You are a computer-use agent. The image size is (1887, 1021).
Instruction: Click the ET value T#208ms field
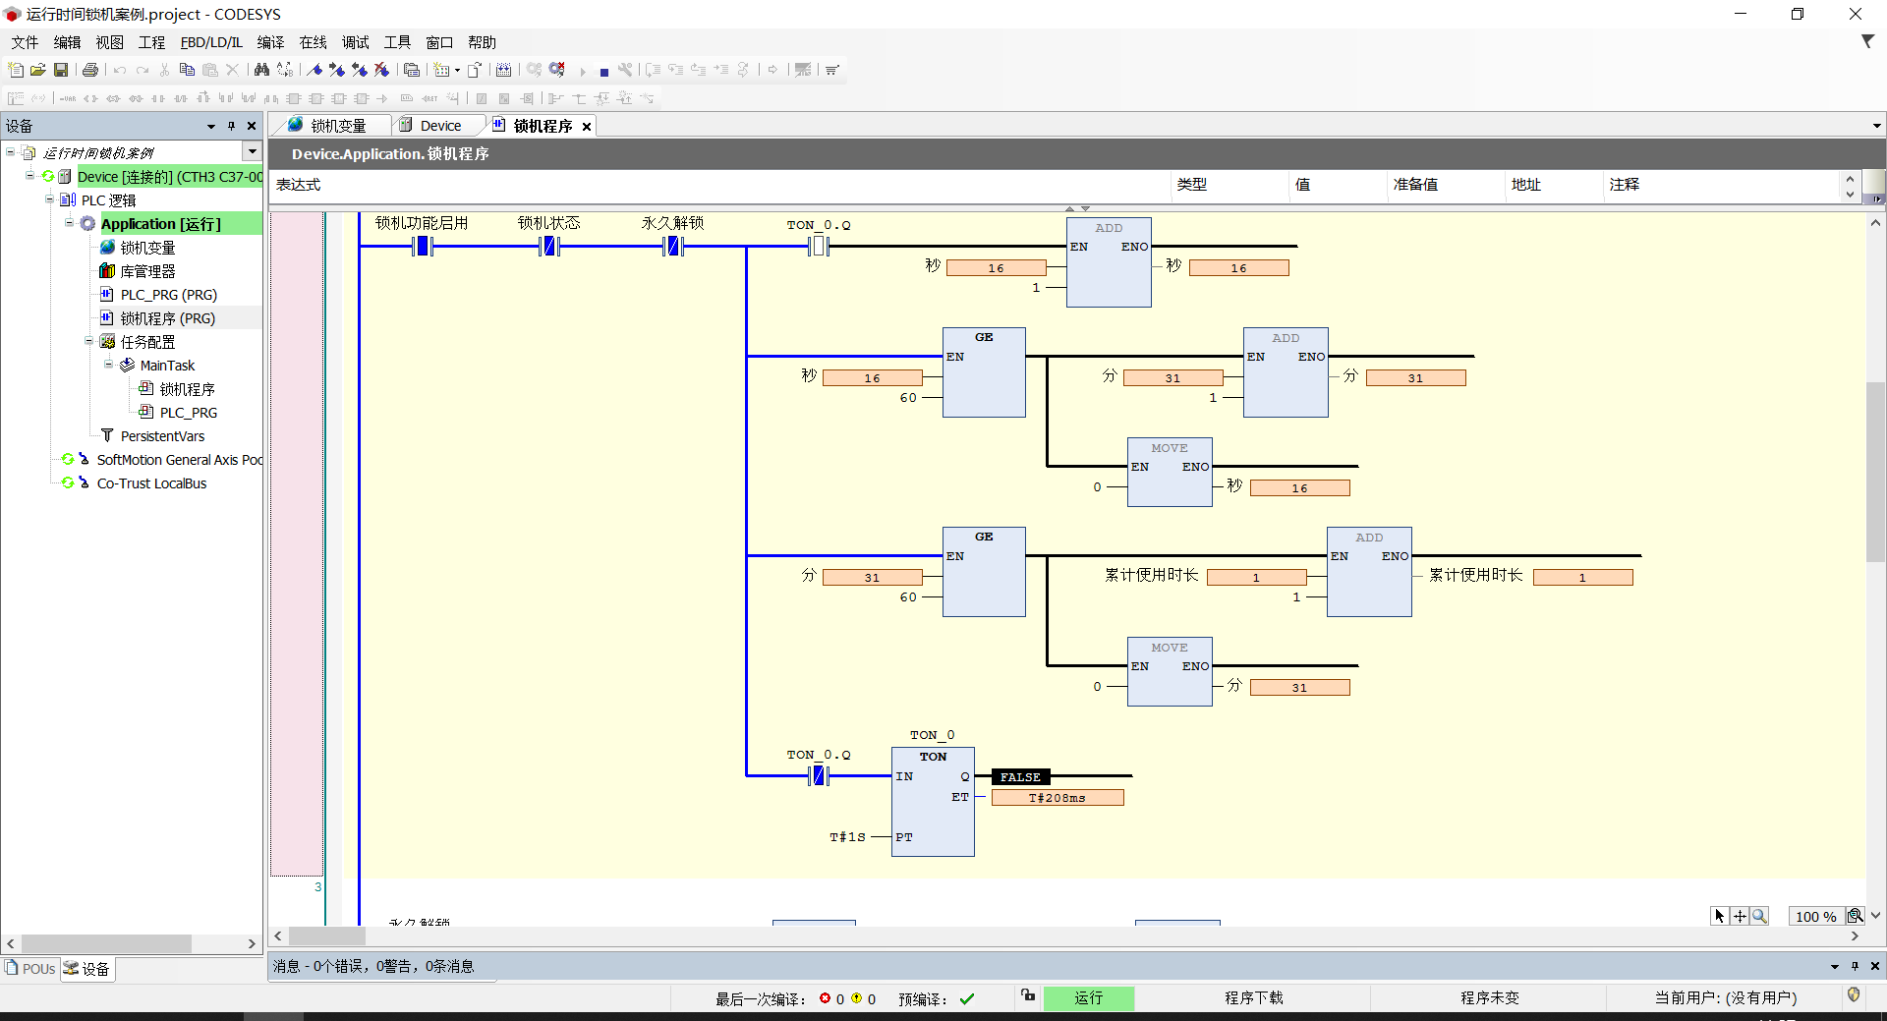[x=1058, y=798]
